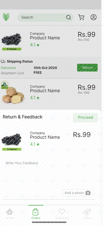Open the shopping cart icon

point(81,17)
